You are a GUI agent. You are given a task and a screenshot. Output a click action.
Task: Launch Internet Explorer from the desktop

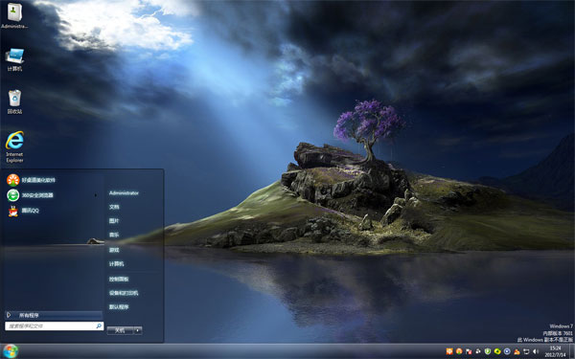click(x=14, y=146)
